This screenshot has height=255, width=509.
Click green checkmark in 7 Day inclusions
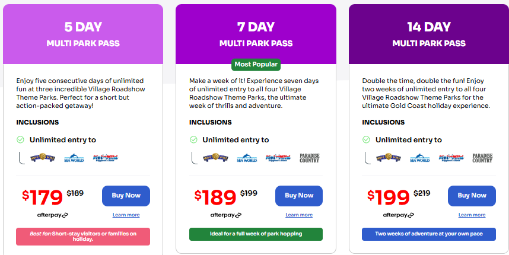pyautogui.click(x=193, y=140)
